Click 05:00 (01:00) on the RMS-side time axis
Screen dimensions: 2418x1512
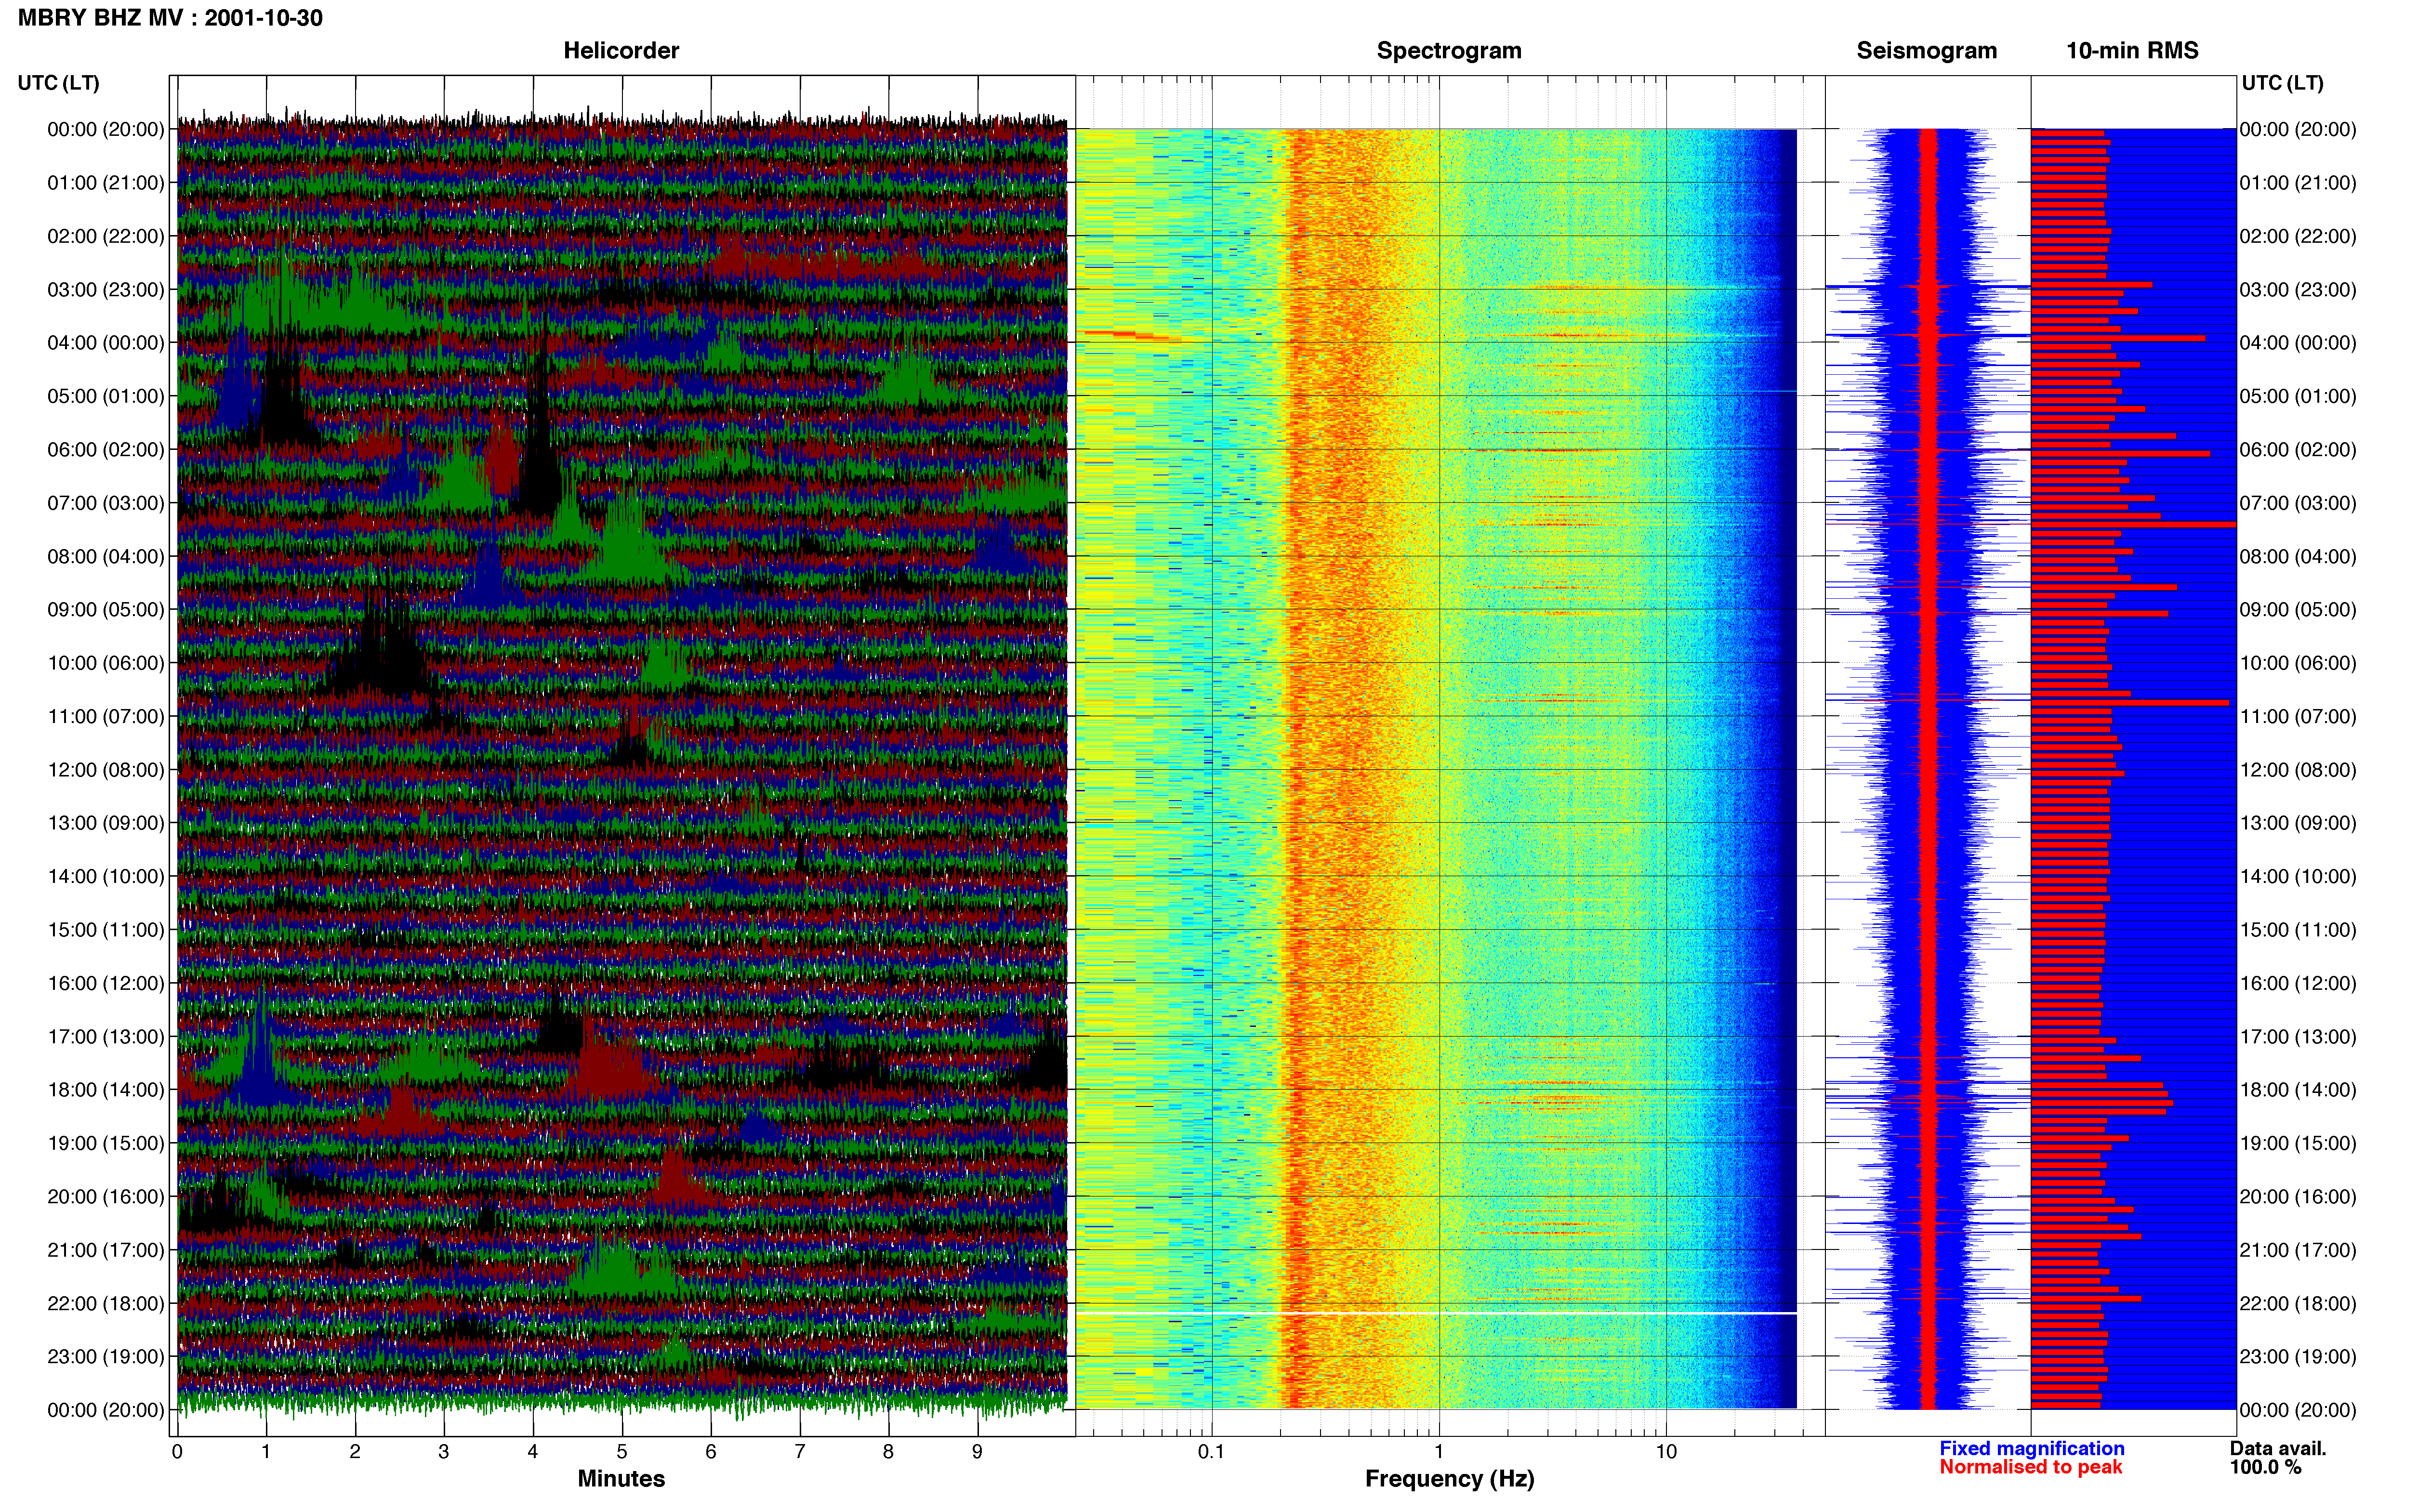point(2298,397)
